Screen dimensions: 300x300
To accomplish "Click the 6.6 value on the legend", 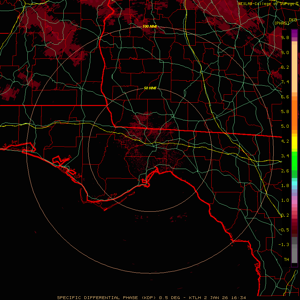I will point(285,97).
